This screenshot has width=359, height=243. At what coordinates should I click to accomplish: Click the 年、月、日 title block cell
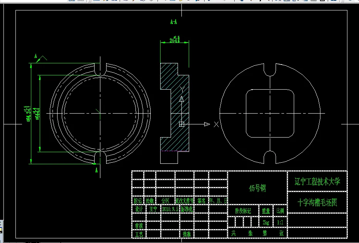218,201
